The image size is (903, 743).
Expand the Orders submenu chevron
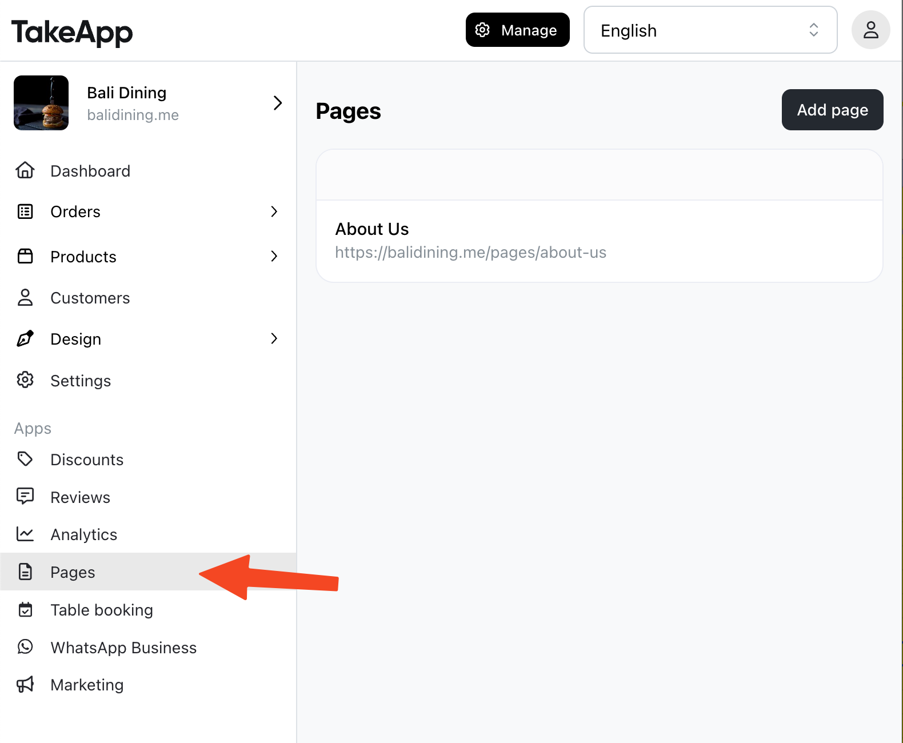pos(274,211)
